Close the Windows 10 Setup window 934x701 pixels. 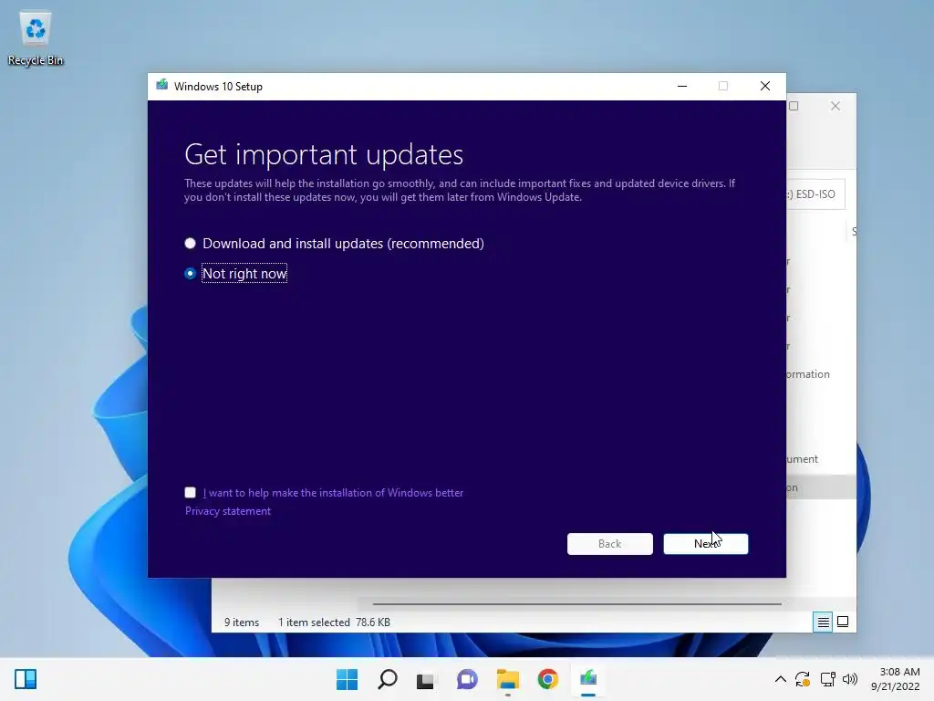(x=765, y=86)
